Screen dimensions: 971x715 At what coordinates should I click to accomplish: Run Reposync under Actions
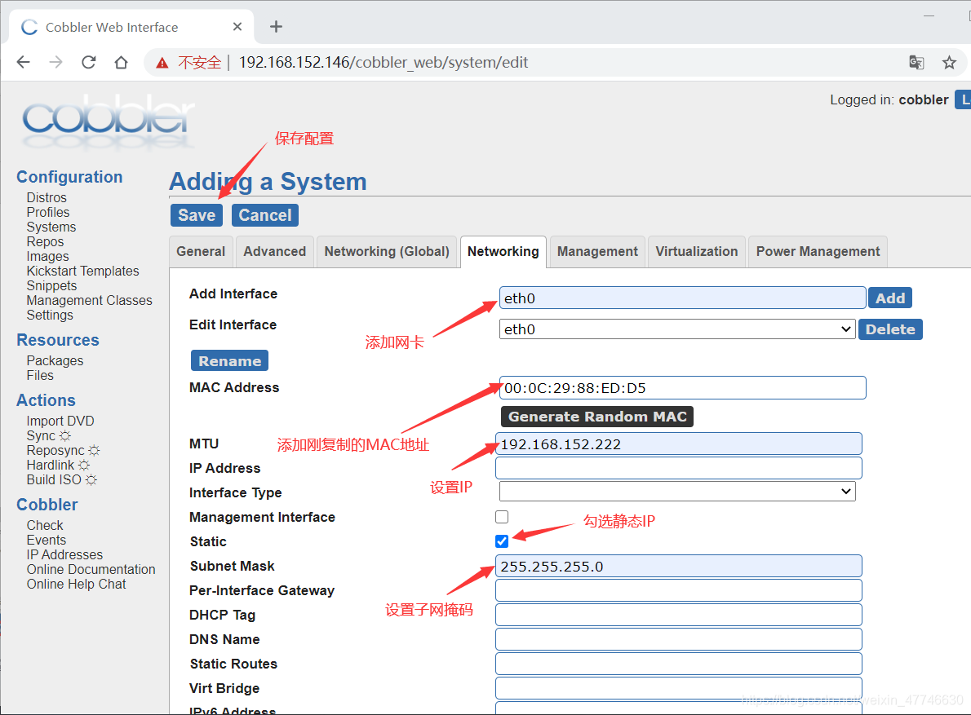(55, 450)
